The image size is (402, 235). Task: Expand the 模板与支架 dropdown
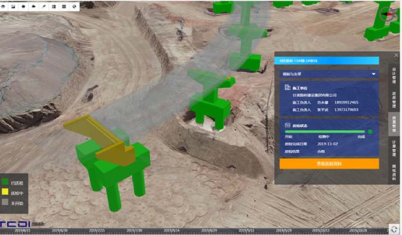click(329, 74)
